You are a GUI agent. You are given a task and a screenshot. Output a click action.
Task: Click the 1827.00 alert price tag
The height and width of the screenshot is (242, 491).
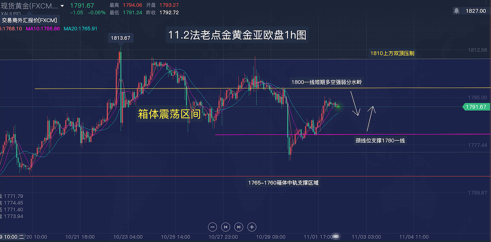476,11
